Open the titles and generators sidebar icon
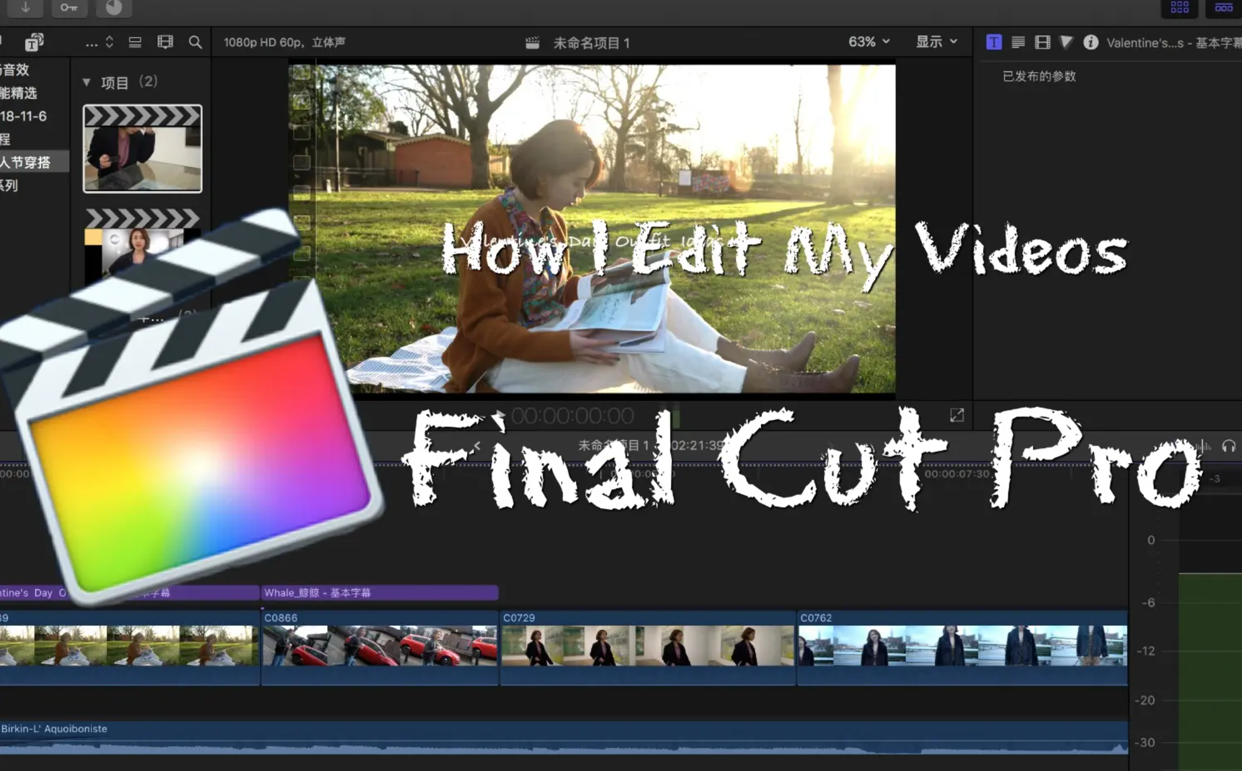The width and height of the screenshot is (1242, 771). point(34,43)
